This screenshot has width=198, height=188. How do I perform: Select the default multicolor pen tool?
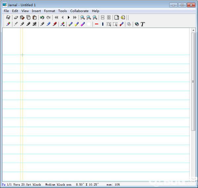(x=8, y=24)
